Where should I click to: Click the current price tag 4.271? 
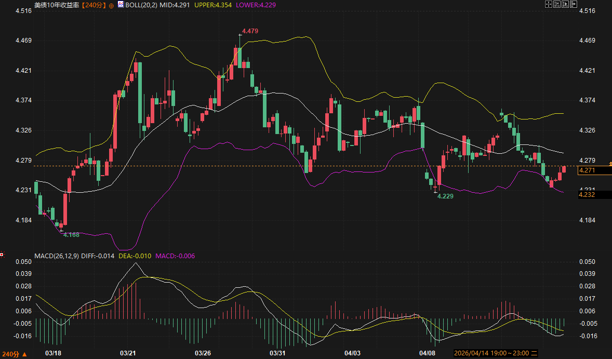594,170
